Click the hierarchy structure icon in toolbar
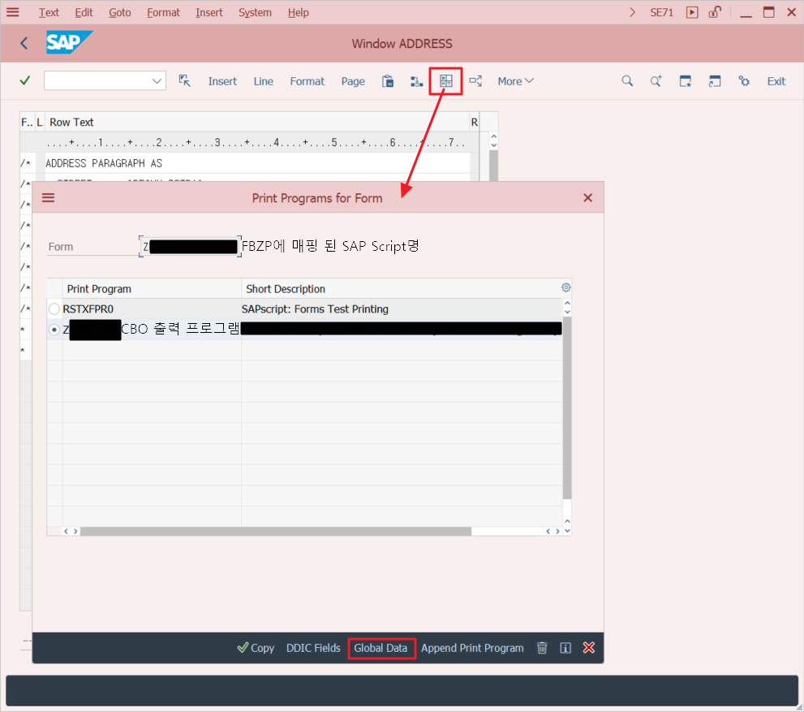The image size is (804, 712). (x=416, y=81)
